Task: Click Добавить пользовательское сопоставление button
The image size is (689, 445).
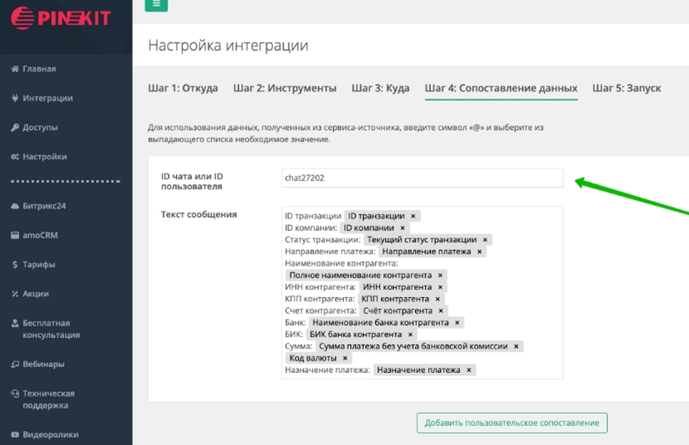Action: pos(511,423)
